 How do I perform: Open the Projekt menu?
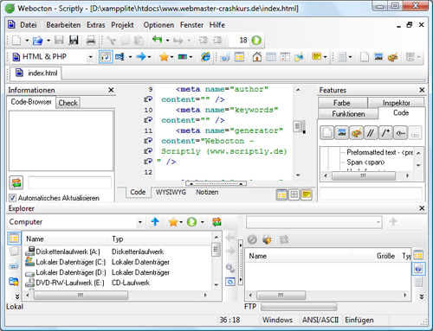122,25
